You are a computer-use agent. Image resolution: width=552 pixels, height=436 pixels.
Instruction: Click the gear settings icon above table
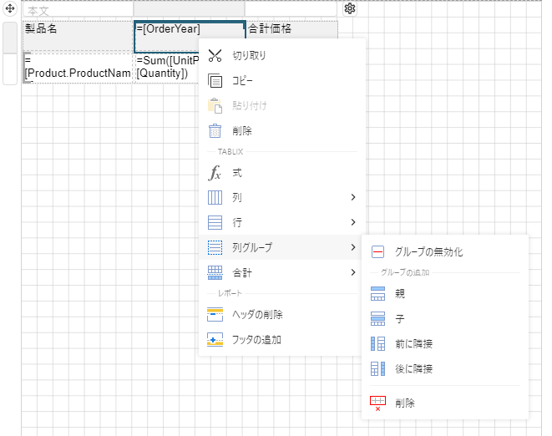[x=350, y=8]
